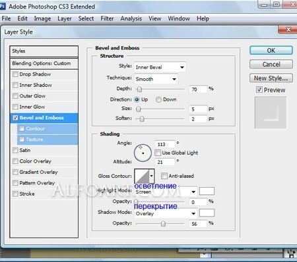
Task: Click the angle dial control
Action: [143, 153]
